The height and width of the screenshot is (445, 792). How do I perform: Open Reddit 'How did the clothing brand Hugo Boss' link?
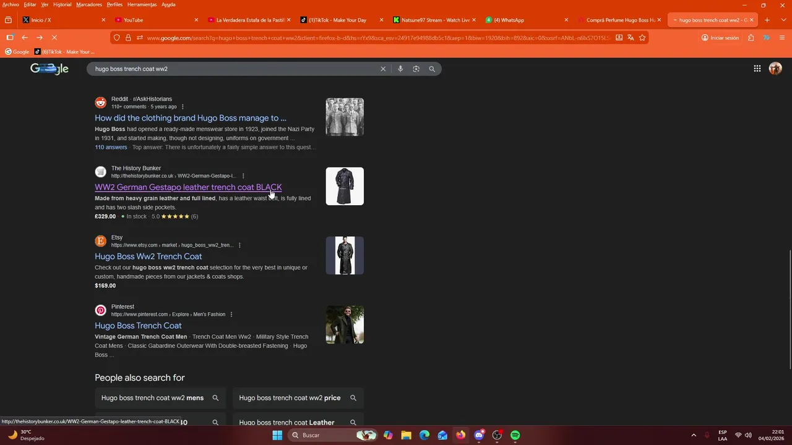[191, 118]
